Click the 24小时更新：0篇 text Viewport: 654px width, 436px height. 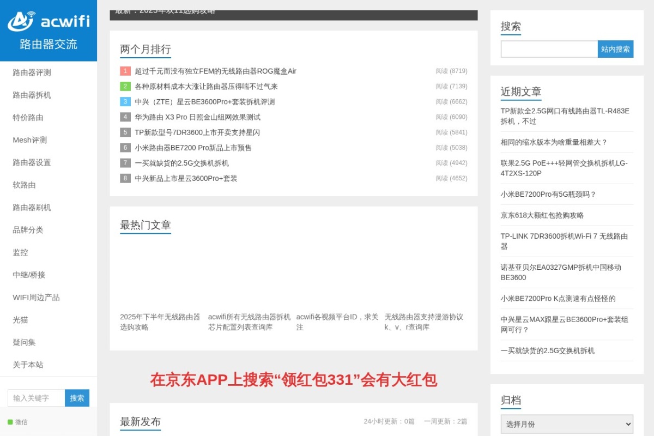389,421
